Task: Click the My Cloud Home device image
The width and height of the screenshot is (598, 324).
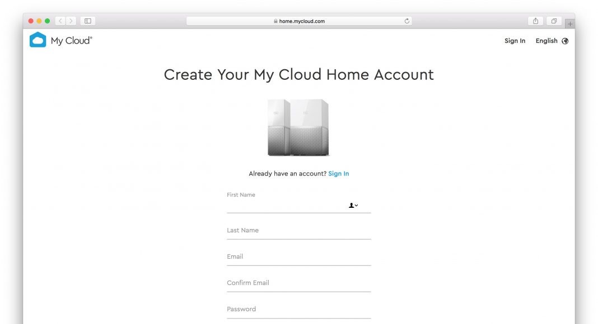Action: 298,127
